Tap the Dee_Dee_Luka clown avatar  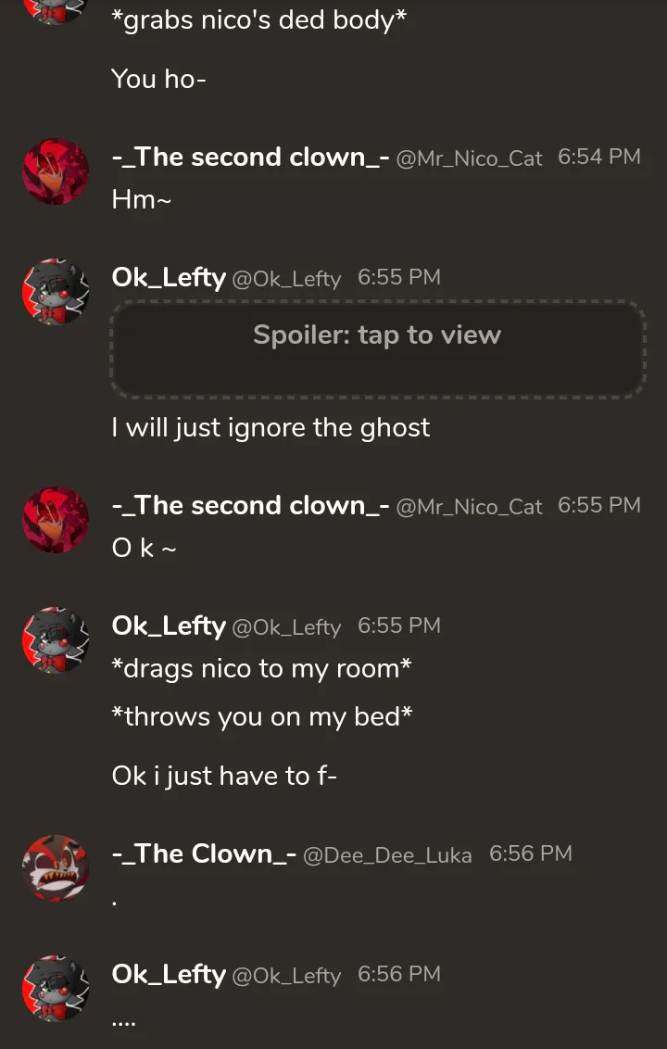56,867
